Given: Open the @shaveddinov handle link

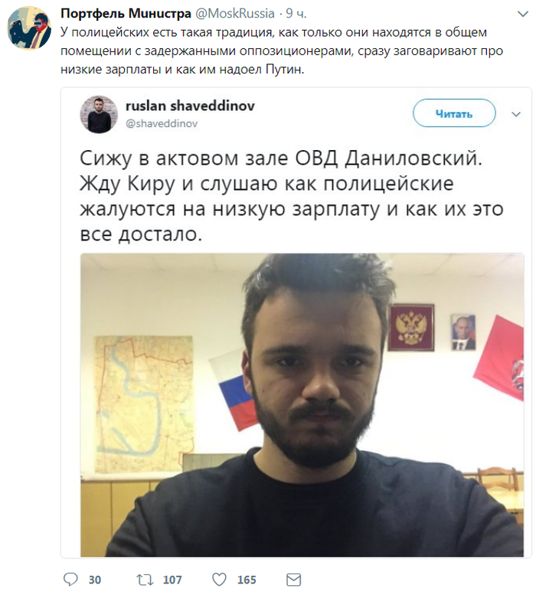Looking at the screenshot, I should tap(162, 123).
